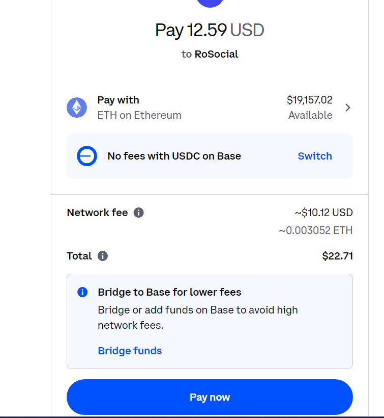
Task: Click the $22.71 total amount
Action: [x=338, y=256]
